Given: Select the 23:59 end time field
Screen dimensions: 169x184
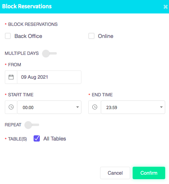Looking at the screenshot, I should coord(133,107).
